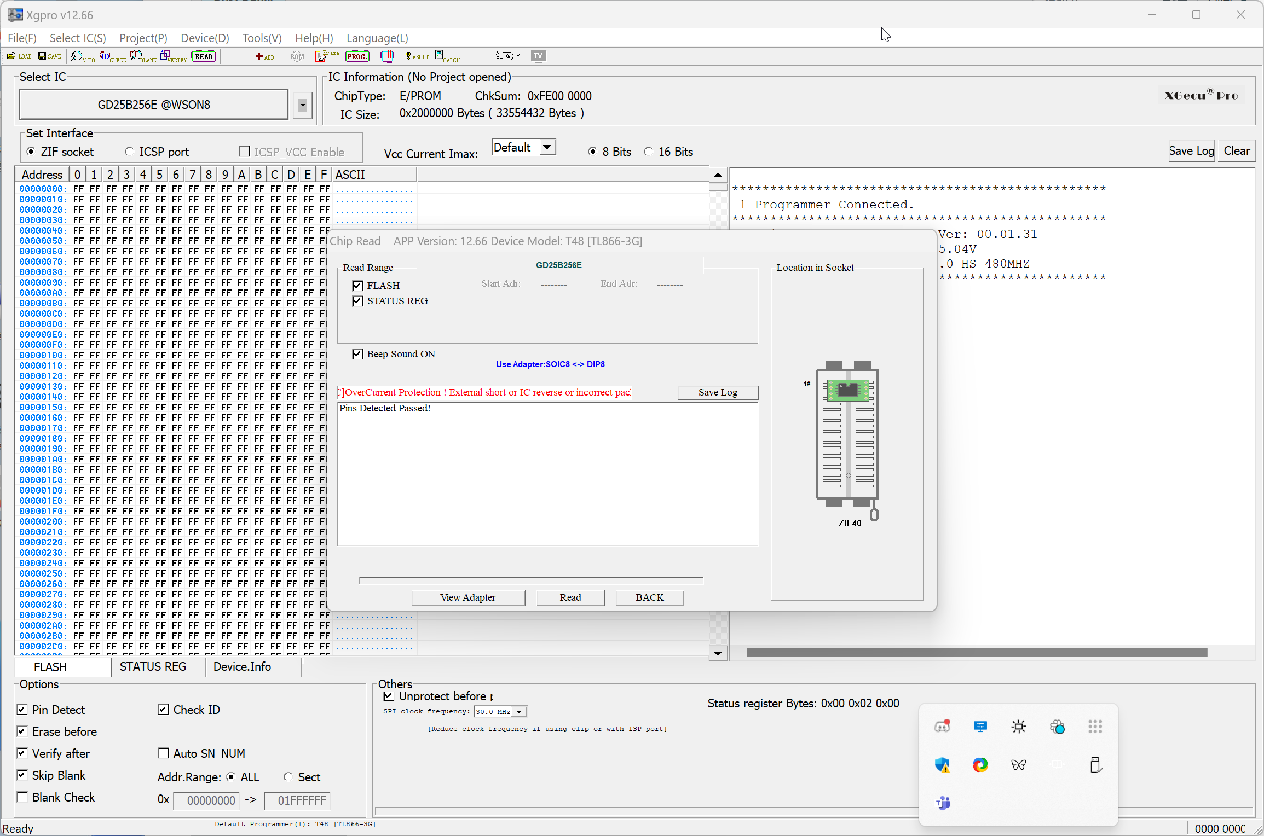Open the Select IC dropdown arrow

click(302, 105)
